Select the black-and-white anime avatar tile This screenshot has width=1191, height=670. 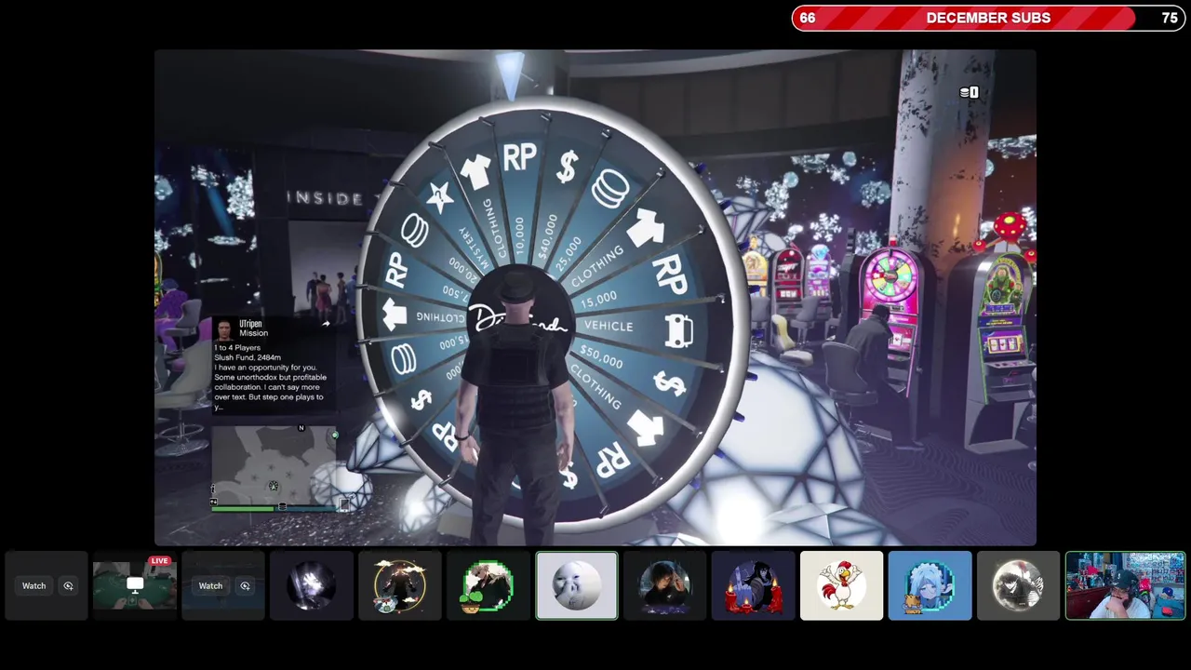tap(1019, 585)
